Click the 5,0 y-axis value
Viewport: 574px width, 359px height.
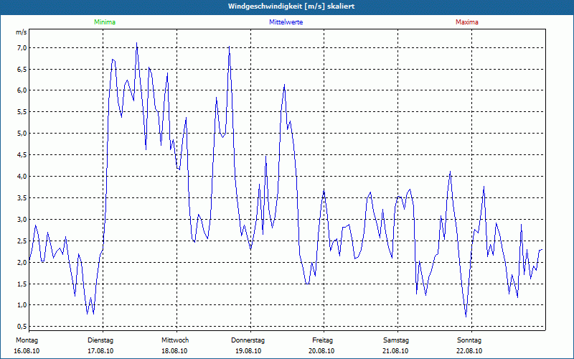(x=22, y=134)
